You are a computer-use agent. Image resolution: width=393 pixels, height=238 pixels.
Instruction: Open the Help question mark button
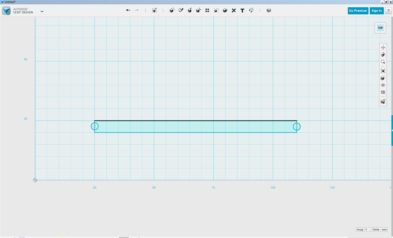(388, 11)
